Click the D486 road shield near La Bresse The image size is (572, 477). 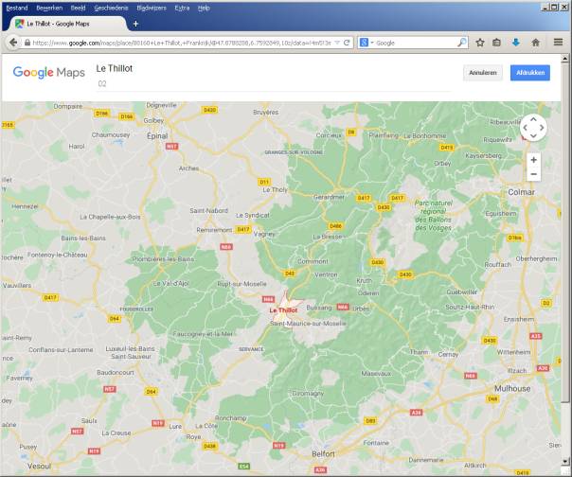(x=335, y=226)
